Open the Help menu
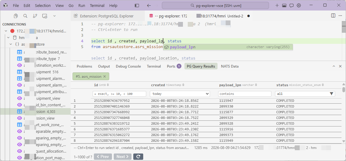 [113, 5]
